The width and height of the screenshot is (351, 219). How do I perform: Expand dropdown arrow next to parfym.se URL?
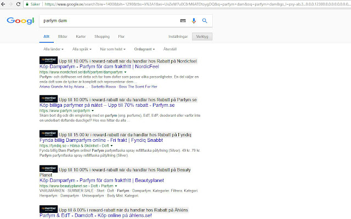(93, 111)
